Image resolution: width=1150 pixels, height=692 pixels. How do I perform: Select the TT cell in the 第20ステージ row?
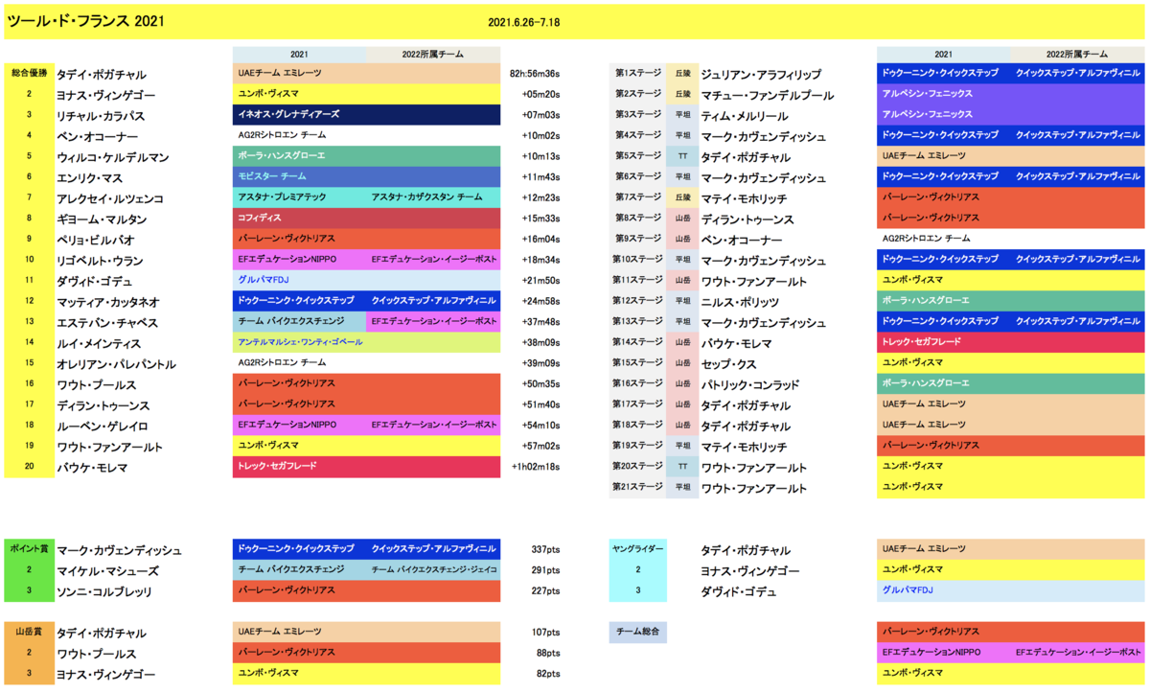(x=682, y=466)
